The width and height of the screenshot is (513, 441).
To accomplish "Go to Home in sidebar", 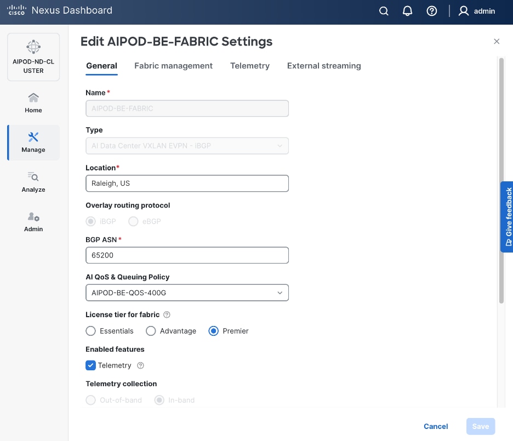I will pyautogui.click(x=33, y=102).
